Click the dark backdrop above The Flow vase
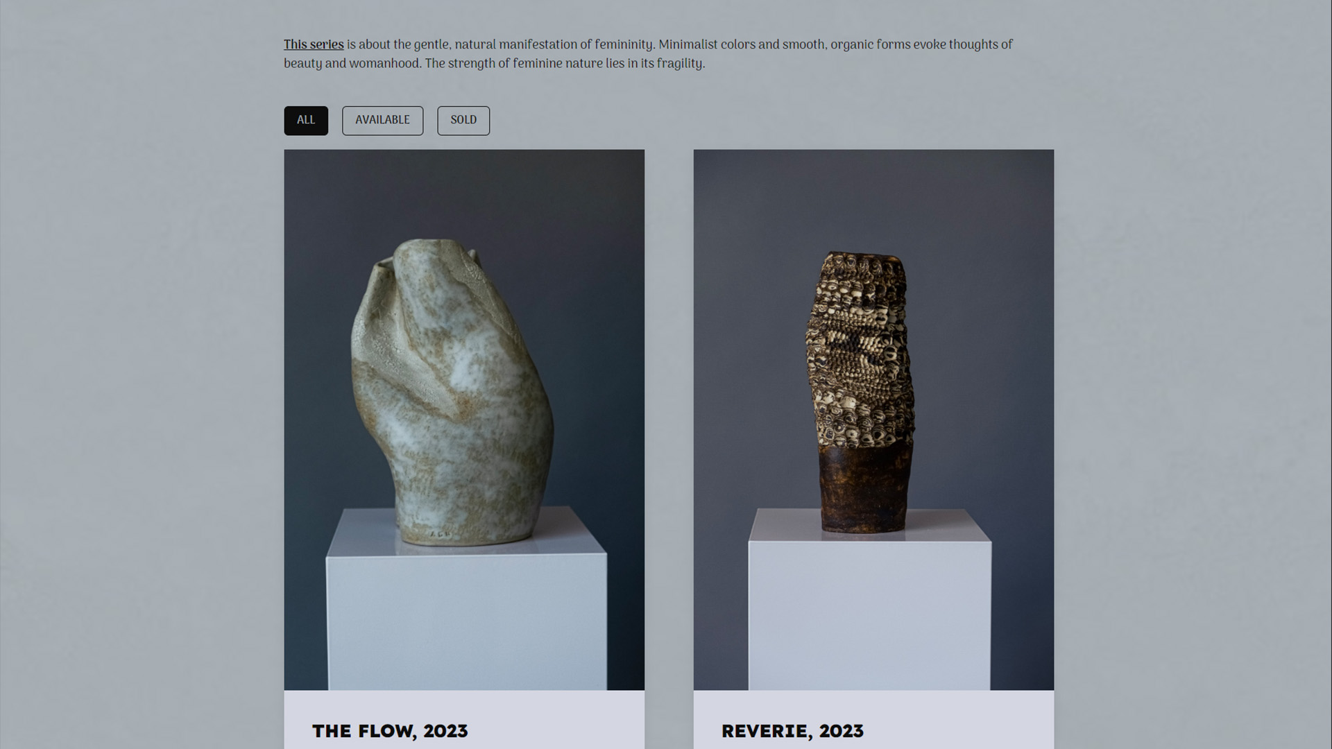Screen dimensions: 1332x749 coord(464,193)
